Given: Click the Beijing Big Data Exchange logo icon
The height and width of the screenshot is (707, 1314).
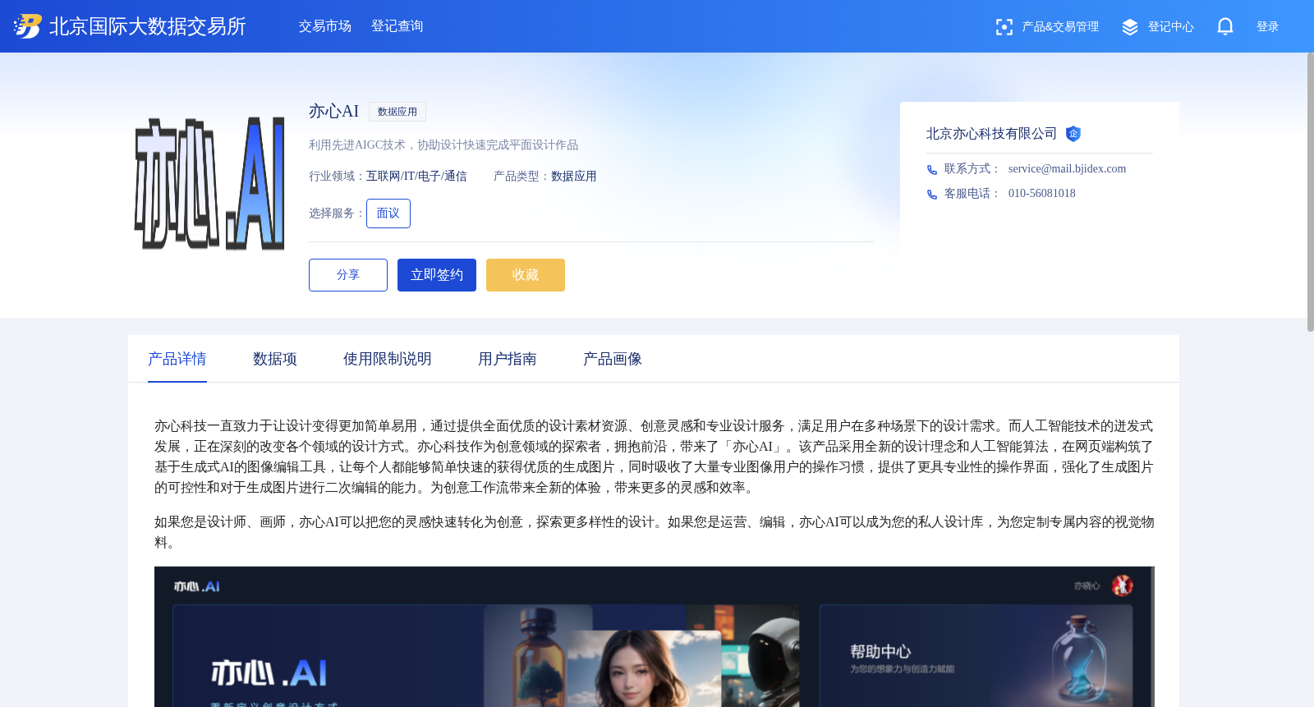Looking at the screenshot, I should [28, 26].
